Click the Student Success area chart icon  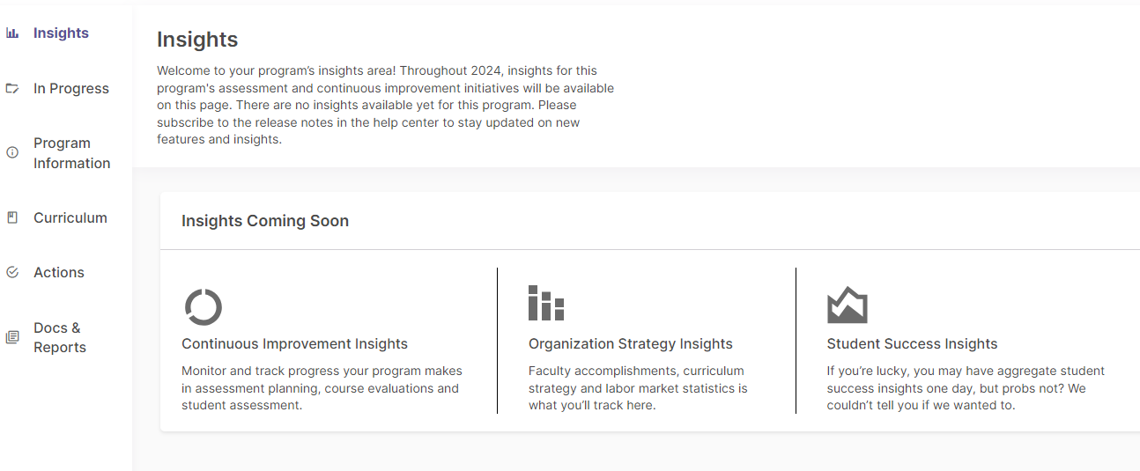[x=848, y=305]
